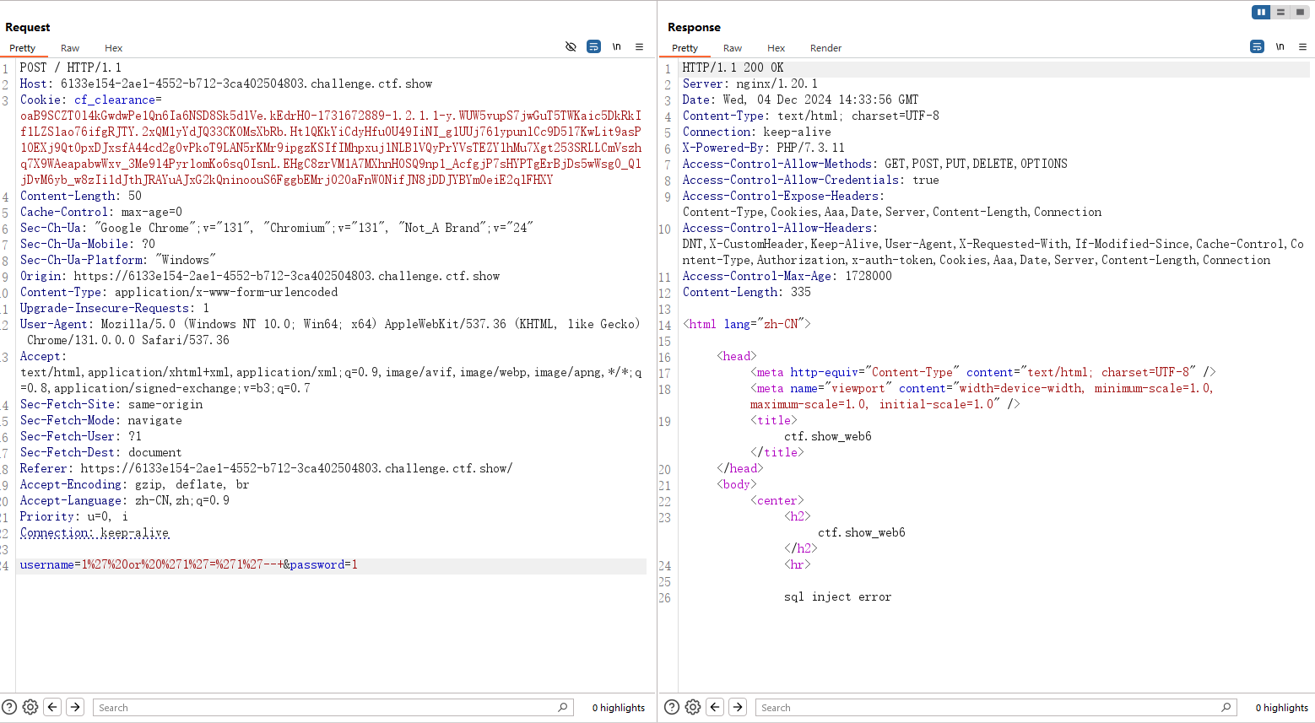Expand the Request panel hamburger options menu

(x=640, y=47)
